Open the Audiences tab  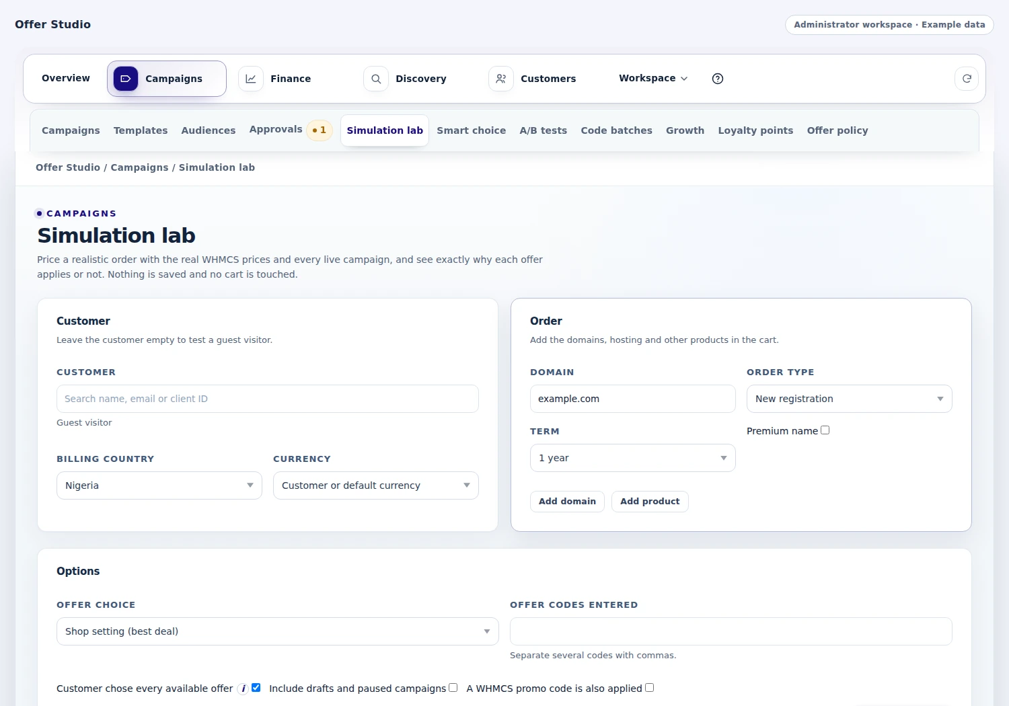point(209,130)
